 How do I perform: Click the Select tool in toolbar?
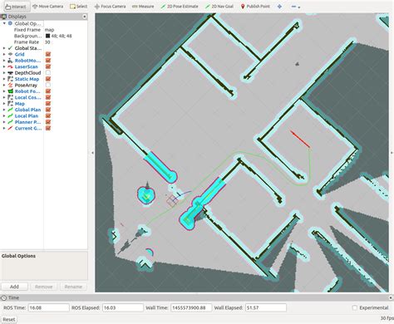[78, 6]
